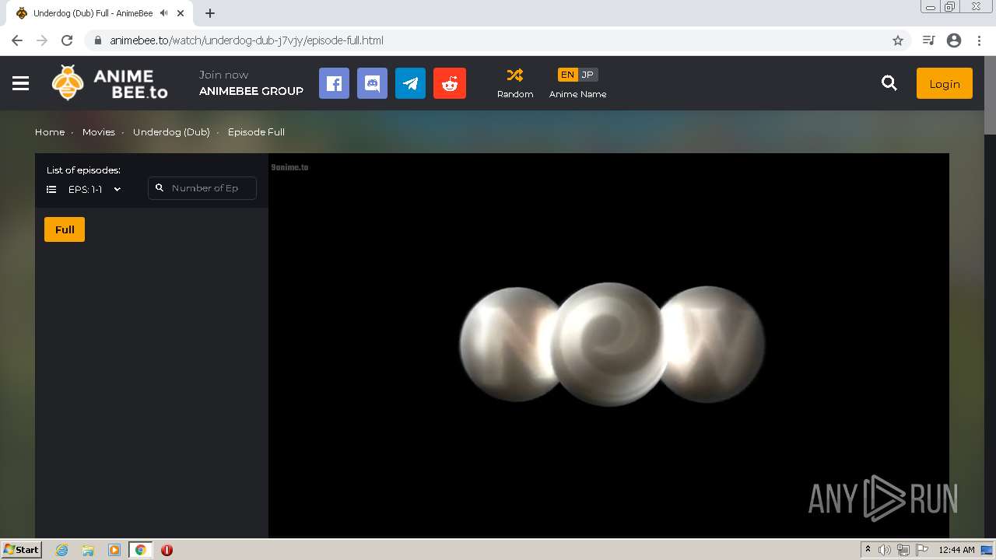The height and width of the screenshot is (560, 996).
Task: Open the Reddit group link
Action: tap(450, 83)
